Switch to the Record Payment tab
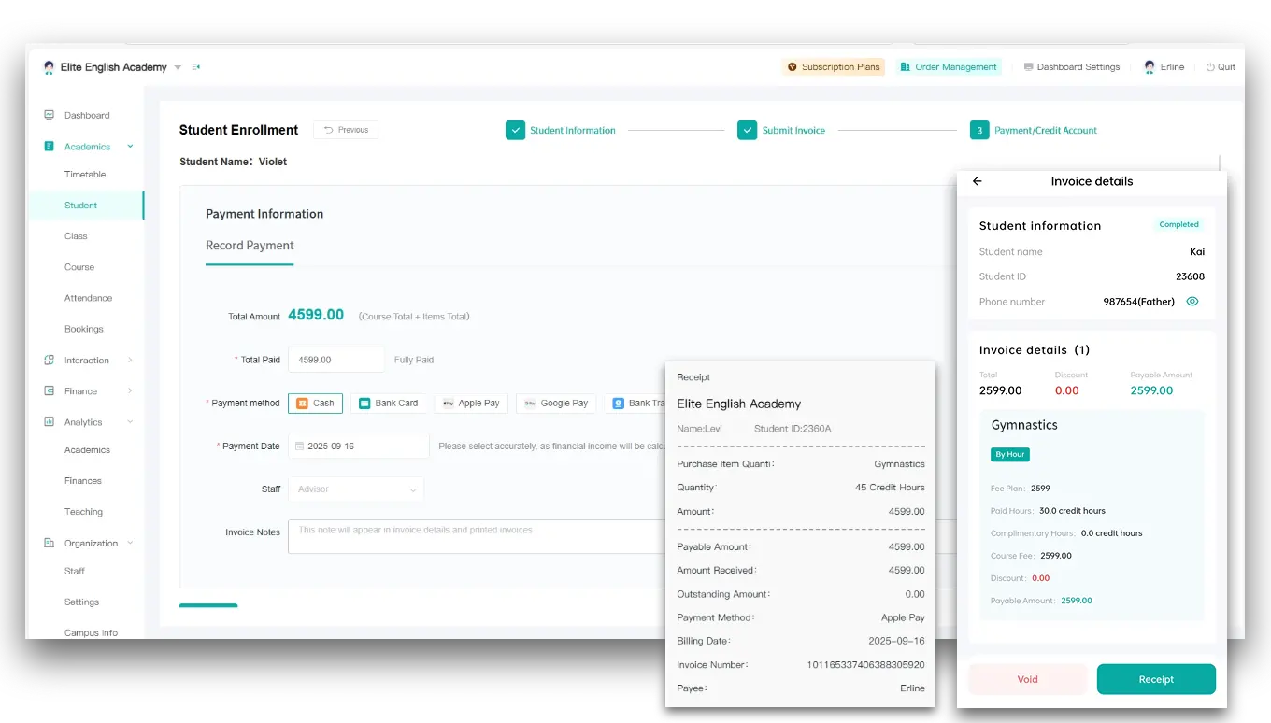 click(x=250, y=246)
